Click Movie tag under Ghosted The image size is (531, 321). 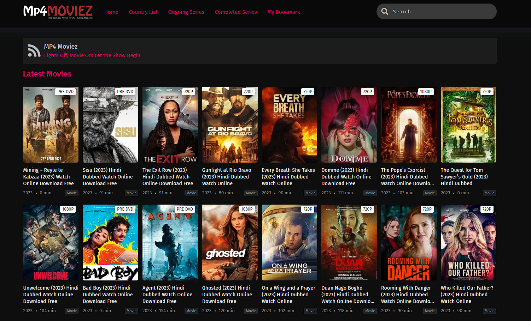[251, 311]
